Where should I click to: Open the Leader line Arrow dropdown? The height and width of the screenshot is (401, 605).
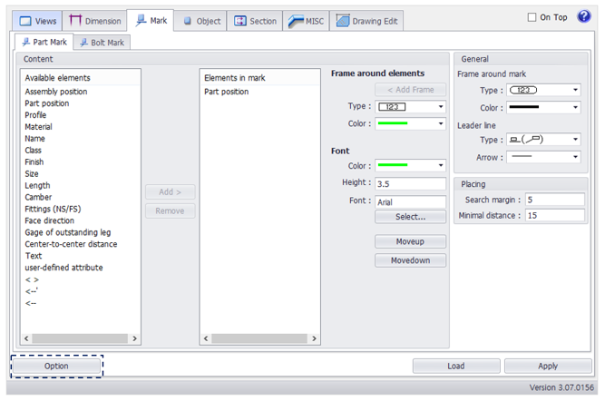click(543, 157)
